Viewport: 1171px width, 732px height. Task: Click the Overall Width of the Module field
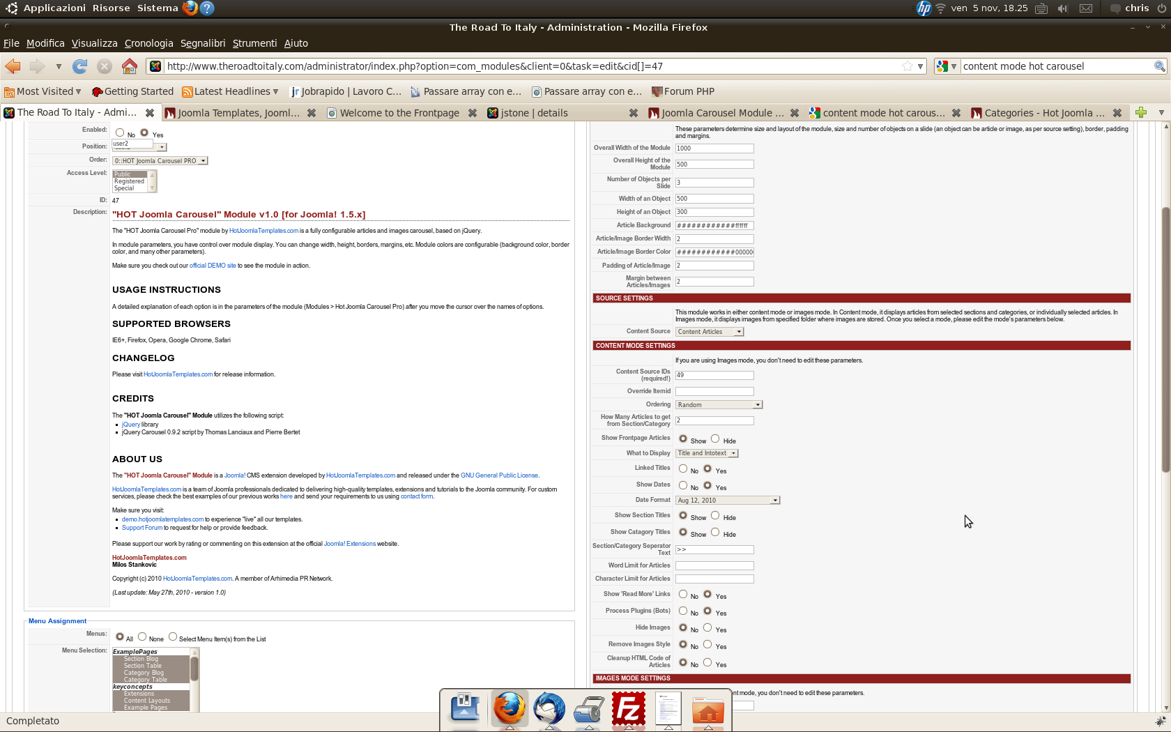click(714, 148)
